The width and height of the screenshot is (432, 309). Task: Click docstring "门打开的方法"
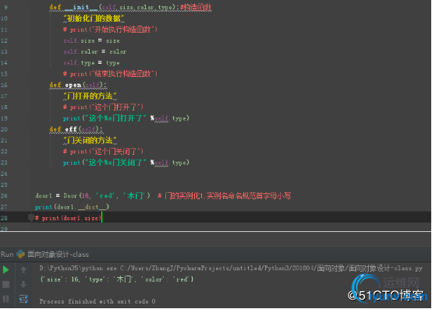pyautogui.click(x=90, y=96)
